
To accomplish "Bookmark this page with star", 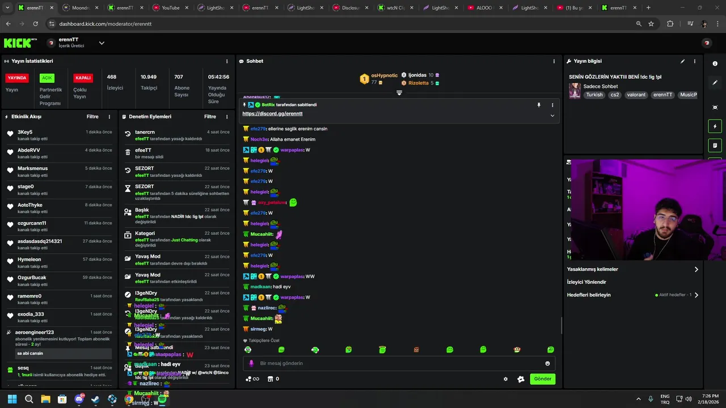I will (651, 24).
